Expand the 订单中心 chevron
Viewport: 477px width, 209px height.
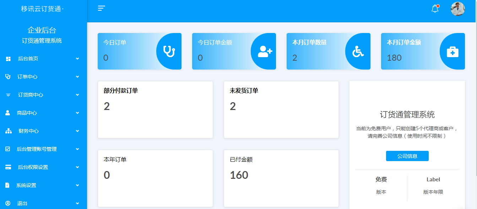coord(77,77)
